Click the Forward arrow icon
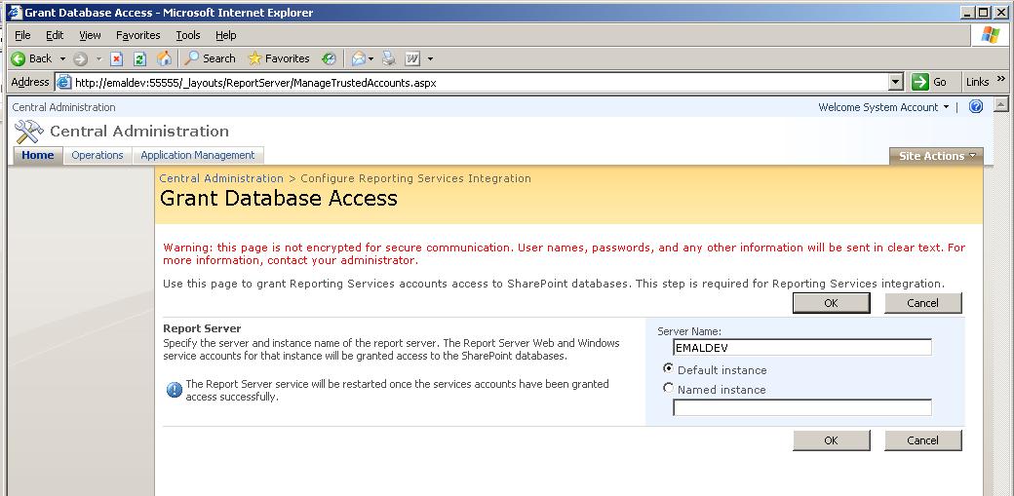Image resolution: width=1014 pixels, height=496 pixels. click(80, 58)
